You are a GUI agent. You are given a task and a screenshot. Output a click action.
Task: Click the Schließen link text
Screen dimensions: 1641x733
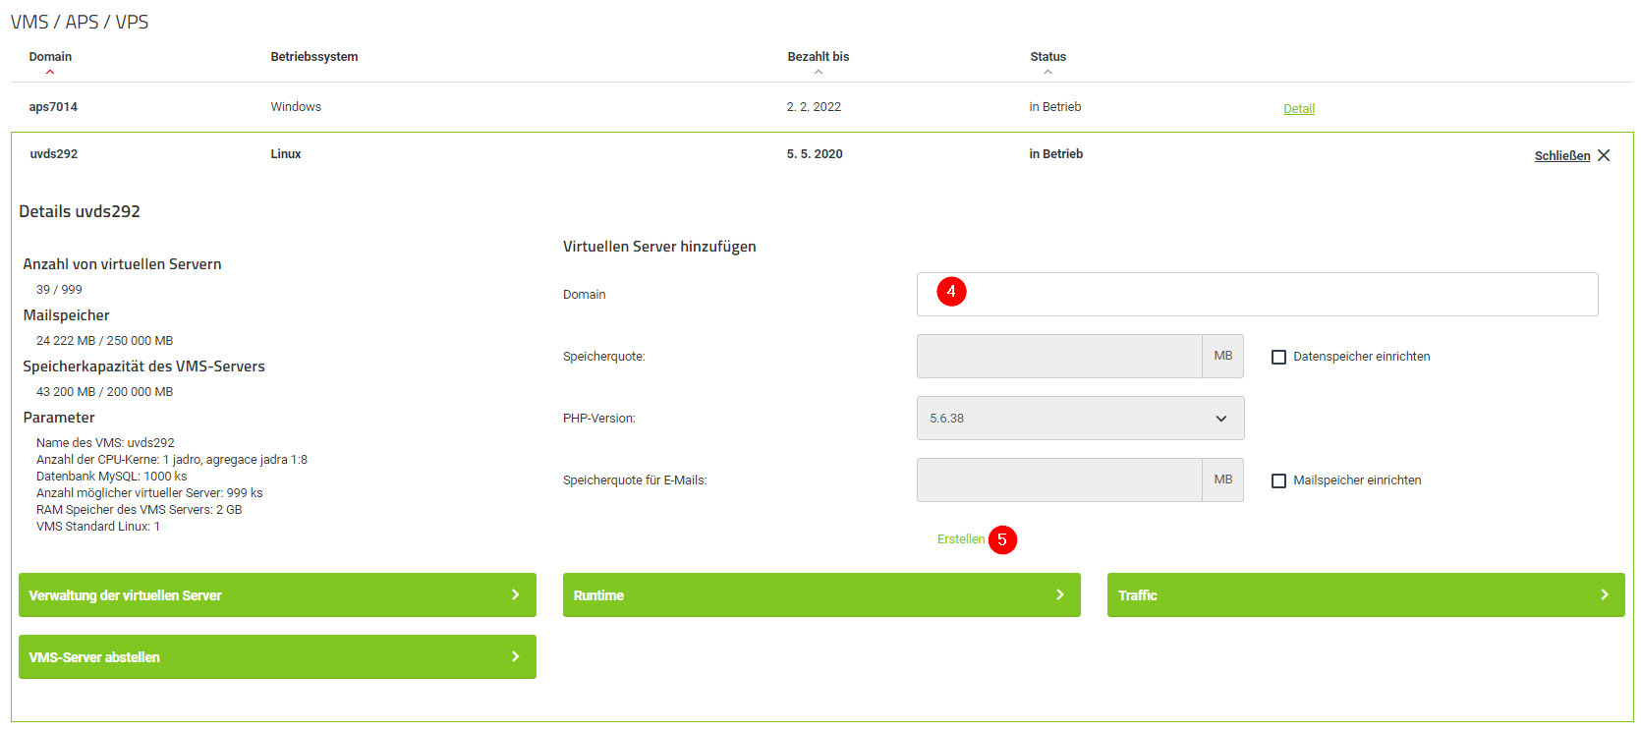click(x=1561, y=156)
